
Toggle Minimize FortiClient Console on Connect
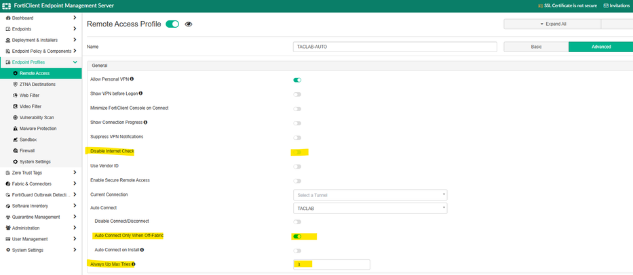(297, 109)
